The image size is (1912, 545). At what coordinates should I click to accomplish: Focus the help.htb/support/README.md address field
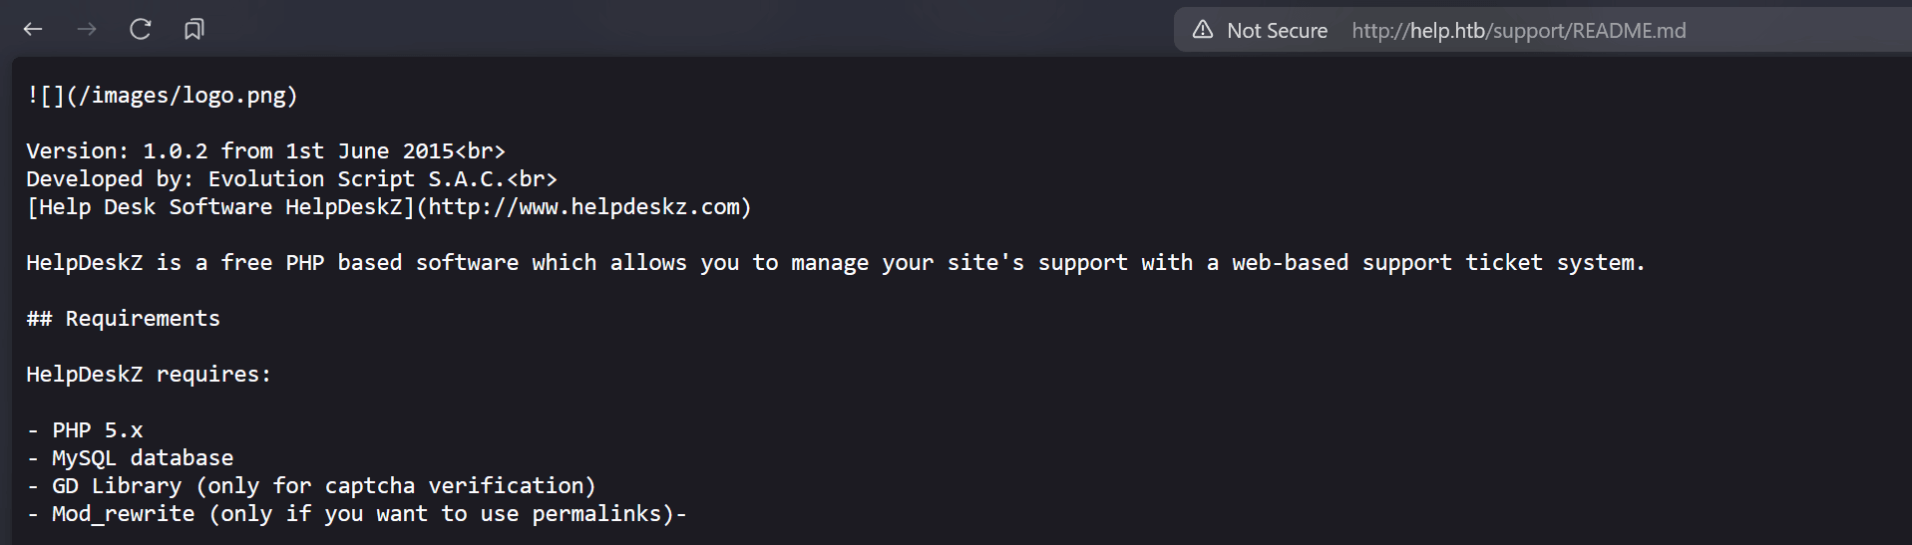tap(1518, 31)
